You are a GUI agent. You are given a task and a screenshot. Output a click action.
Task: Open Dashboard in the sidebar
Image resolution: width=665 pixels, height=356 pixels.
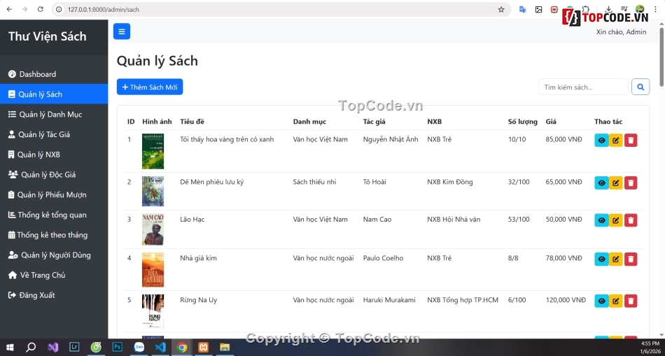(x=54, y=74)
